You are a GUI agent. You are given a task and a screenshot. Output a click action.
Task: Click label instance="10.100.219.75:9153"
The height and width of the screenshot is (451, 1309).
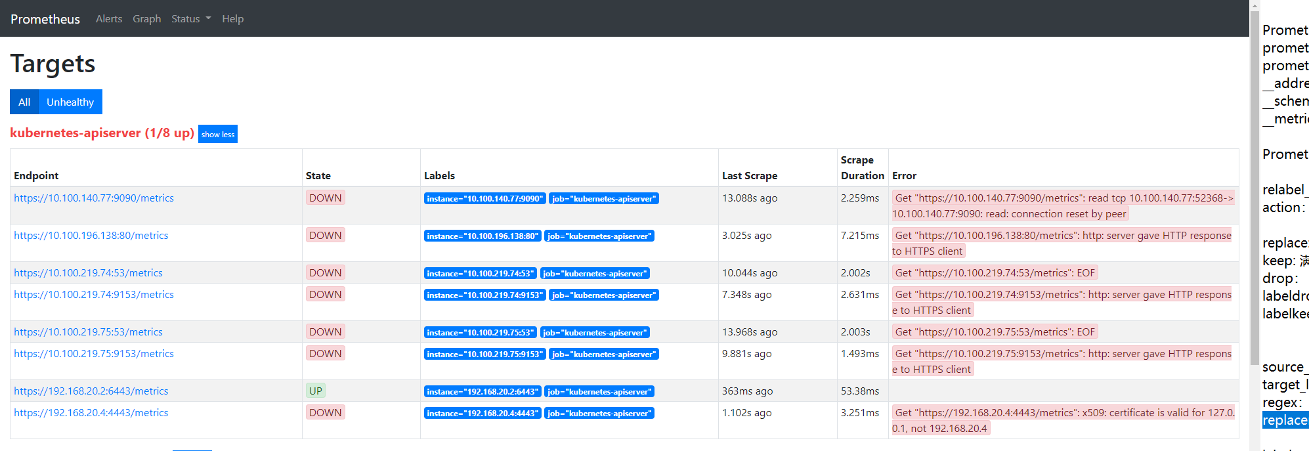click(x=485, y=354)
